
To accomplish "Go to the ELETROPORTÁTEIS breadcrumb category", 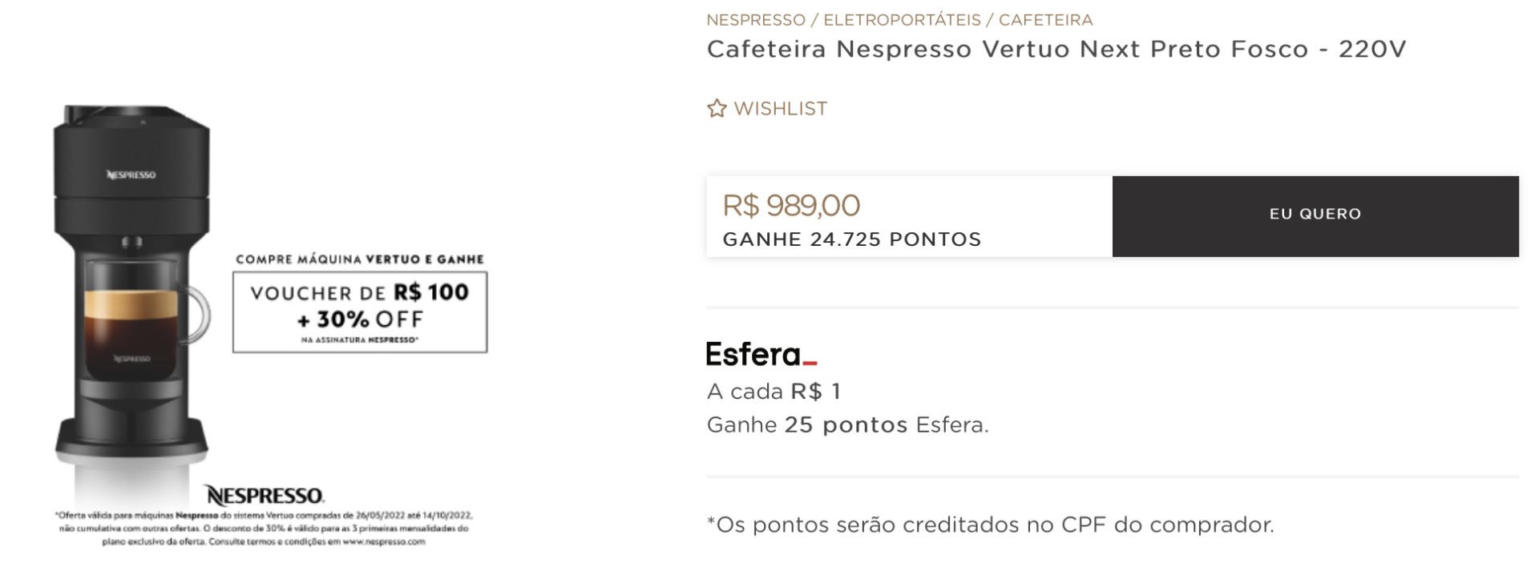I will coord(902,19).
